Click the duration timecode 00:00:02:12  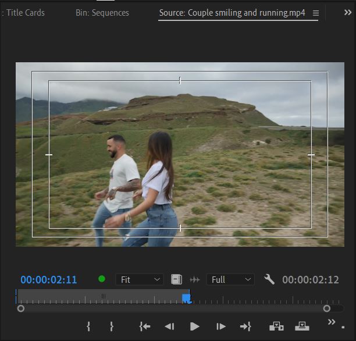pyautogui.click(x=311, y=280)
